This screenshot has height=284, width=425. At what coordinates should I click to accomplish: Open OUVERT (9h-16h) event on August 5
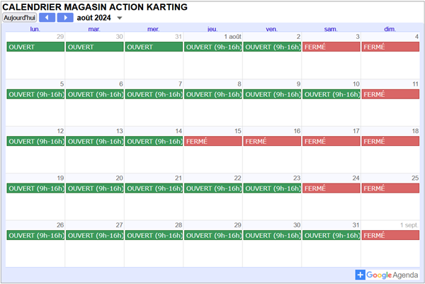point(35,94)
